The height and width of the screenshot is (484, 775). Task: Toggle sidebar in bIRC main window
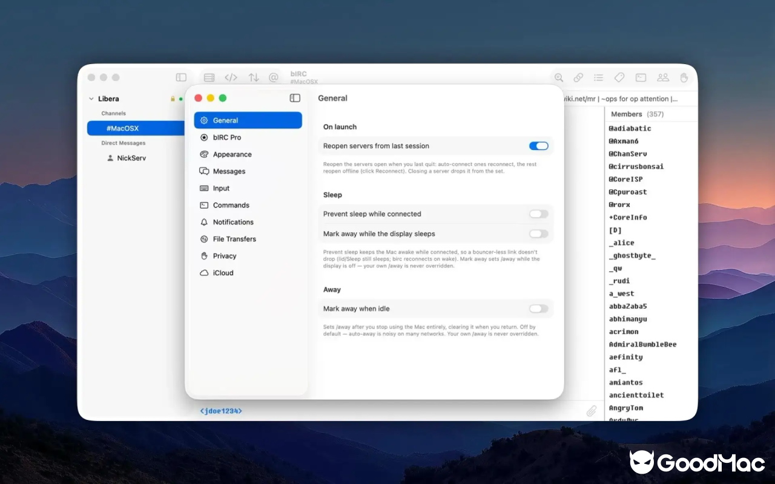(181, 77)
